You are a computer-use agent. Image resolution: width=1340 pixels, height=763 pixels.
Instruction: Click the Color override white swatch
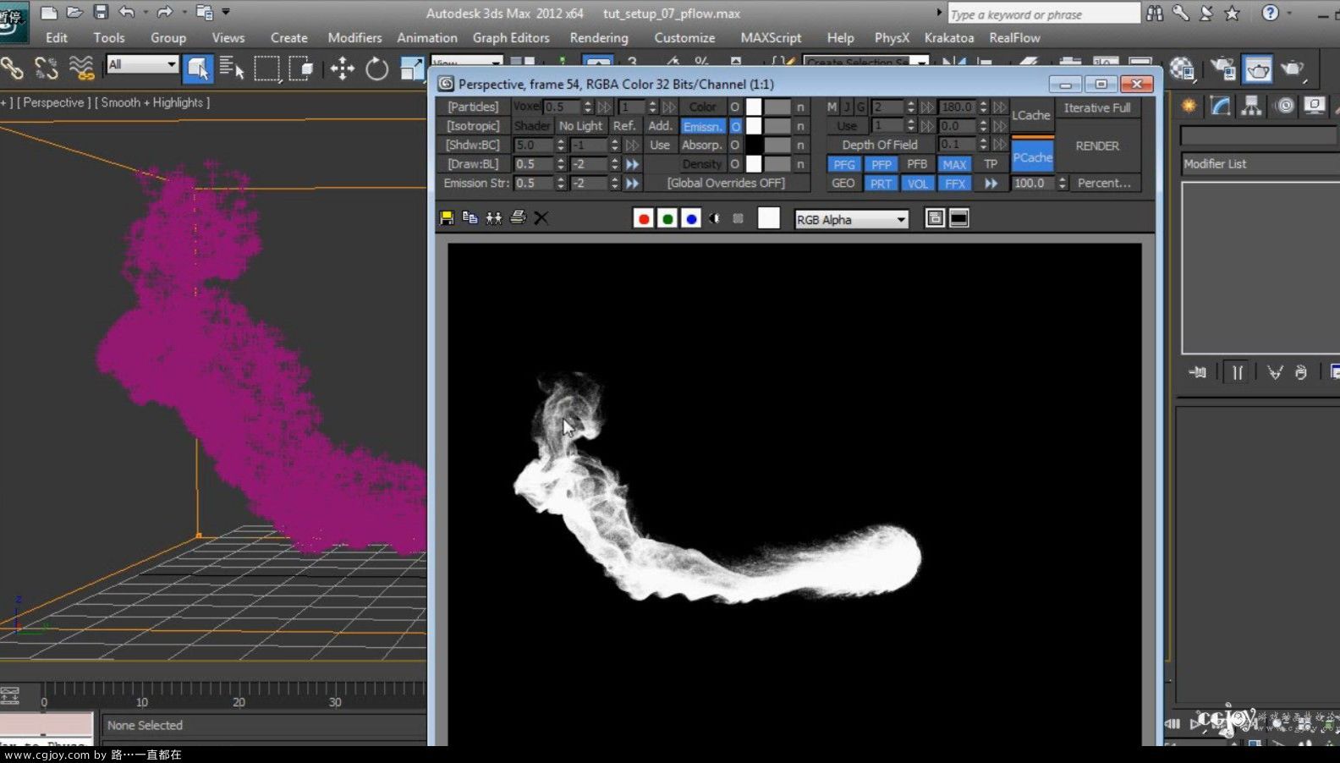[753, 107]
